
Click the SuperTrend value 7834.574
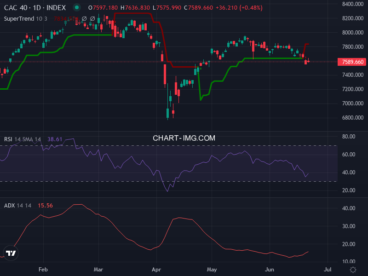(x=66, y=19)
